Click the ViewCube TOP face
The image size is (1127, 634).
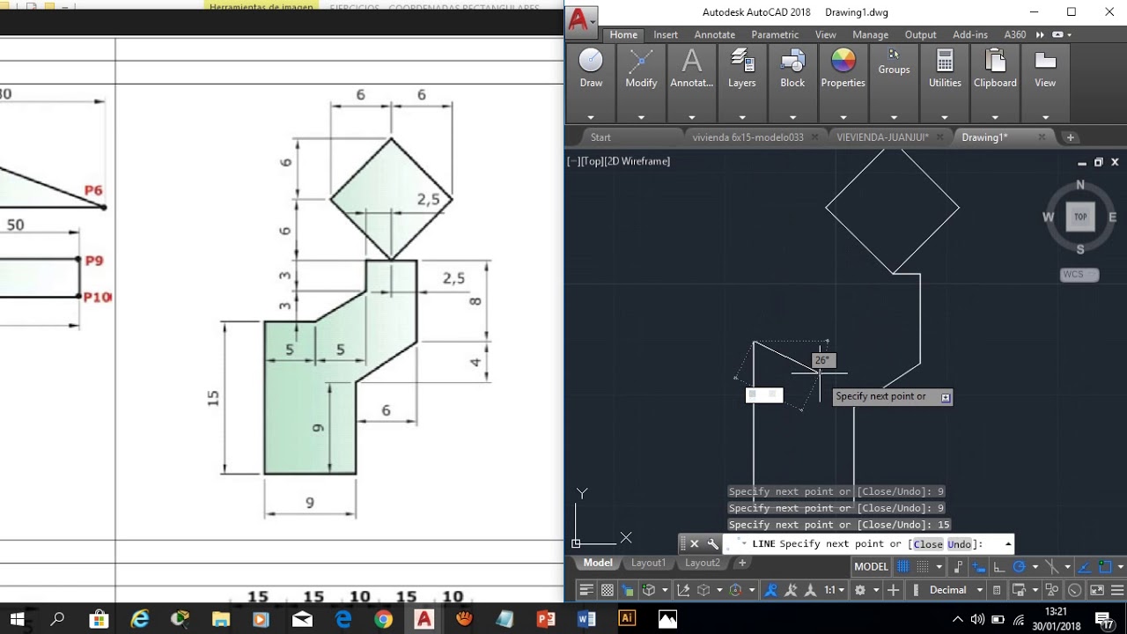(x=1080, y=217)
